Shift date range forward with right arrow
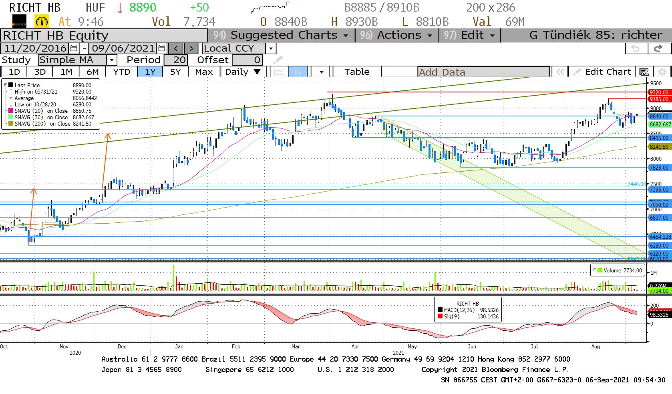Viewport: 672px width, 394px height. tap(191, 48)
